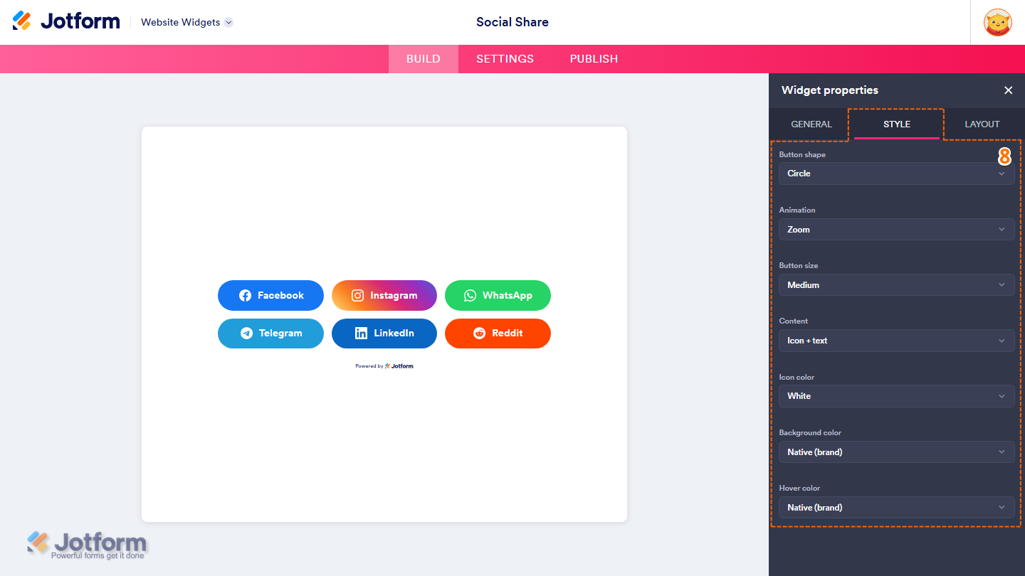Open the Background color dropdown
Image resolution: width=1025 pixels, height=576 pixels.
(x=897, y=452)
